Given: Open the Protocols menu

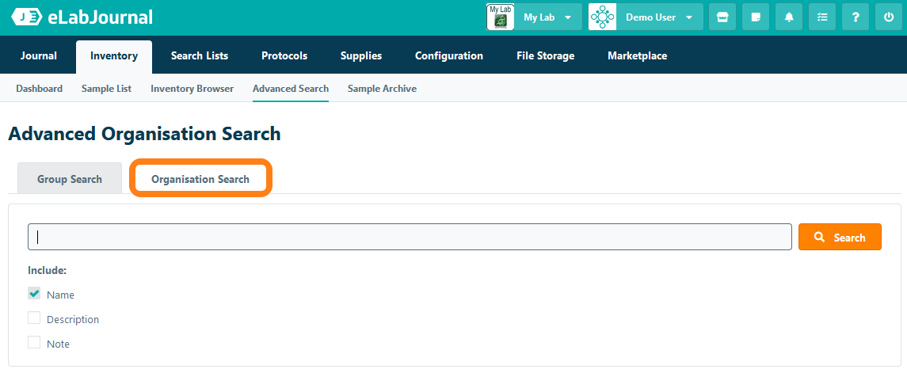Looking at the screenshot, I should [x=284, y=56].
